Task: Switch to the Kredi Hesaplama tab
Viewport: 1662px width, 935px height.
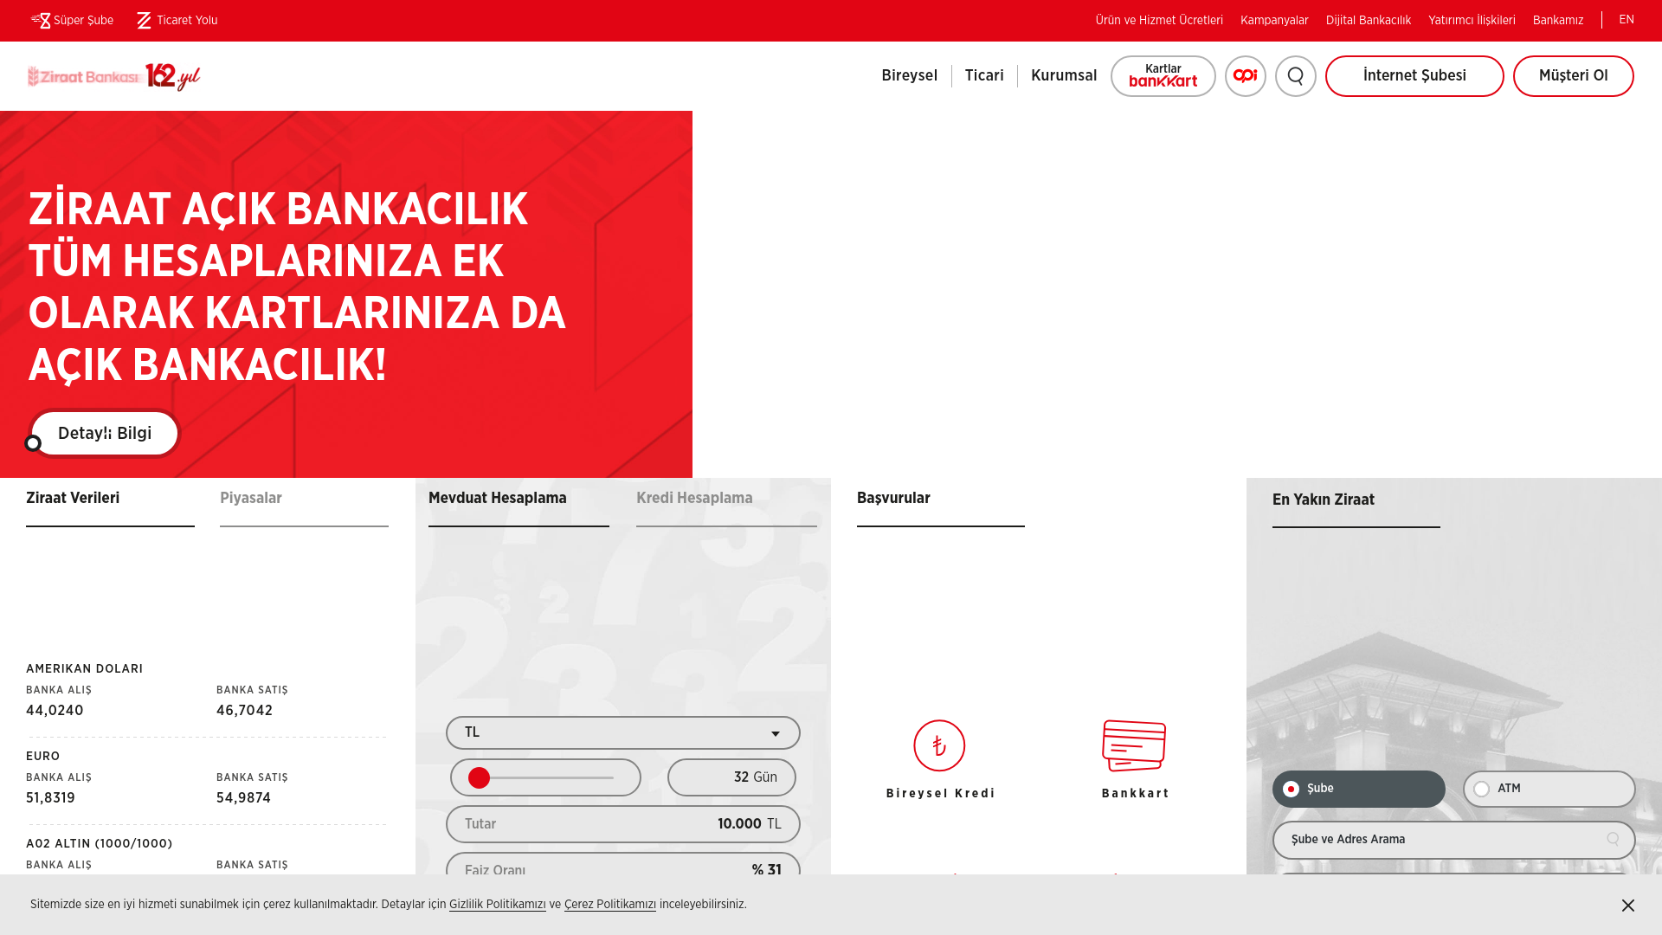Action: (726, 499)
